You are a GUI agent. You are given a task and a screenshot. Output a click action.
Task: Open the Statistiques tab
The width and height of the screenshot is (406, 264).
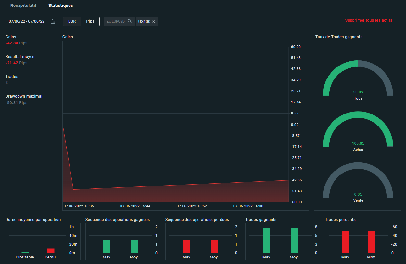point(60,6)
